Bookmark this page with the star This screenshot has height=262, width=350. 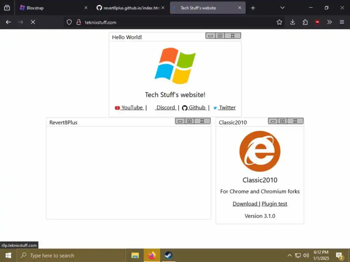pyautogui.click(x=279, y=22)
